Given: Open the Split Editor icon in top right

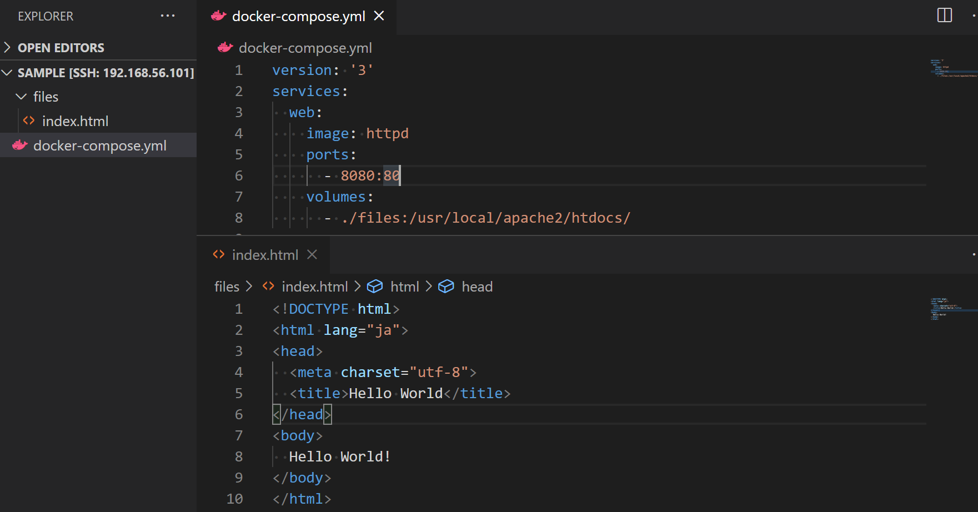Looking at the screenshot, I should [x=945, y=15].
